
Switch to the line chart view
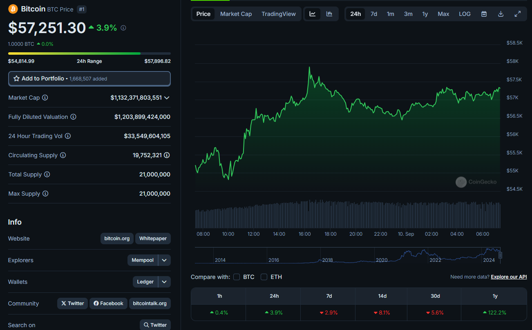point(313,14)
